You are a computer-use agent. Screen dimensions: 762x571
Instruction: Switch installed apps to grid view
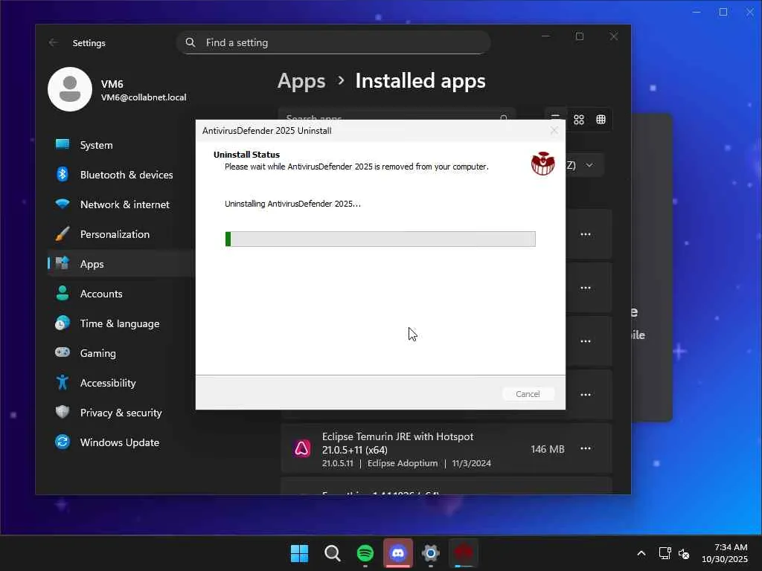tap(579, 120)
